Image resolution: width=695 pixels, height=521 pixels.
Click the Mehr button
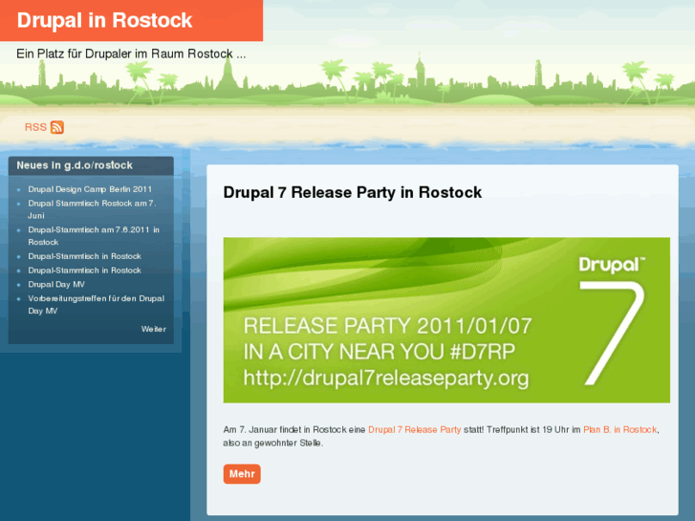(x=242, y=474)
